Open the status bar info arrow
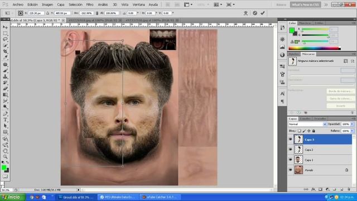Screen dimensions: 357x201 click(x=78, y=190)
